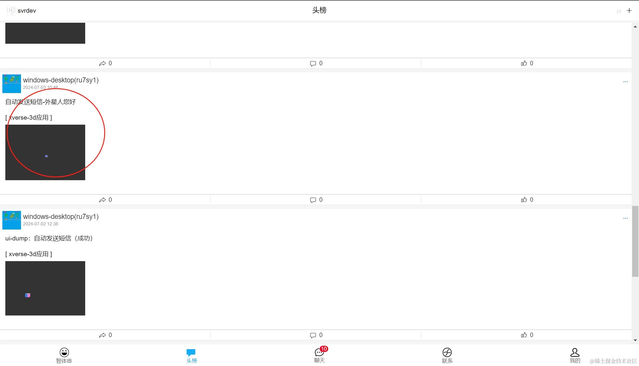Image resolution: width=639 pixels, height=366 pixels.
Task: Click the svrdev account name
Action: tap(27, 11)
